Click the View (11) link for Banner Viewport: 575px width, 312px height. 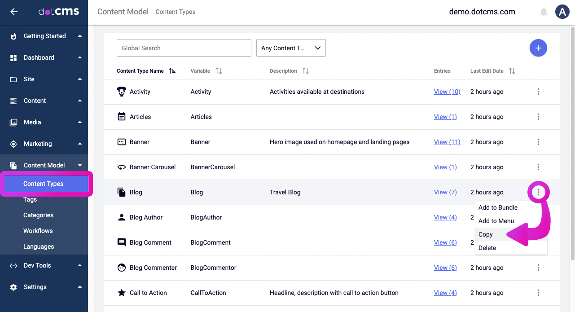pos(447,142)
